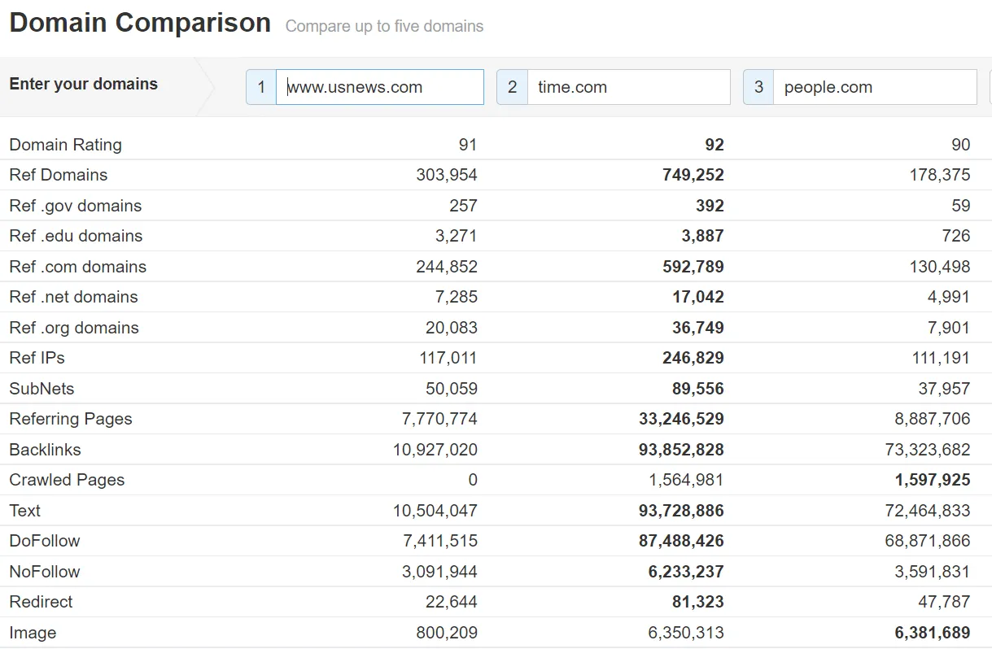Select the Crawled Pages row label

point(67,480)
